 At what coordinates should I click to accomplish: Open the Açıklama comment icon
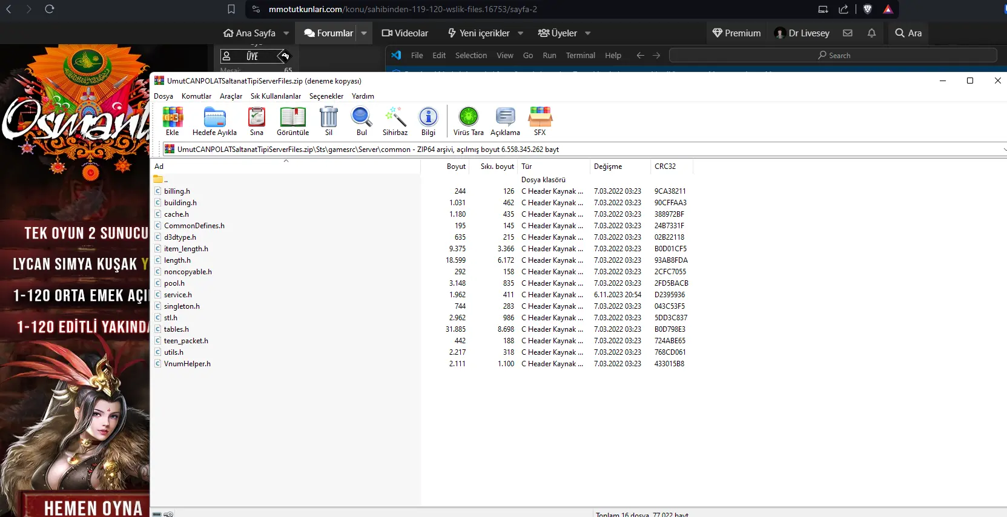(x=505, y=117)
